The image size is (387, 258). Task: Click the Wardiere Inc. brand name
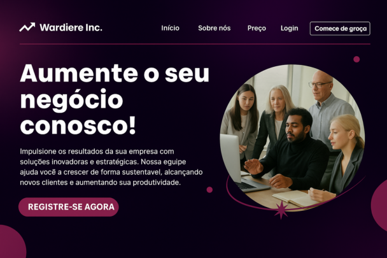coord(71,27)
